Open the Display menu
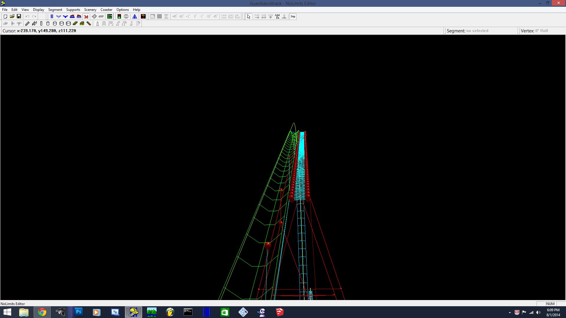The height and width of the screenshot is (318, 566). click(x=38, y=10)
